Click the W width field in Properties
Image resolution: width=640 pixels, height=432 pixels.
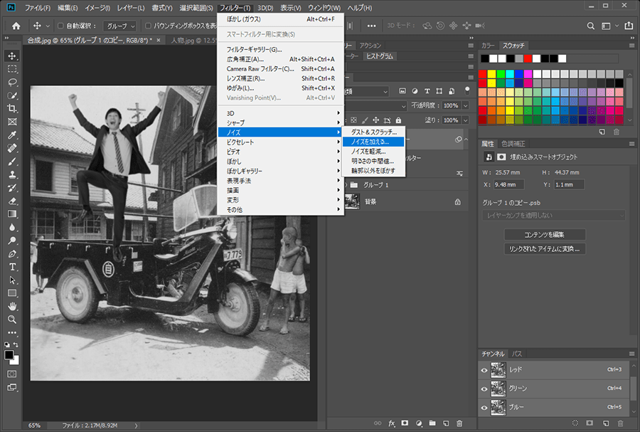click(x=508, y=172)
